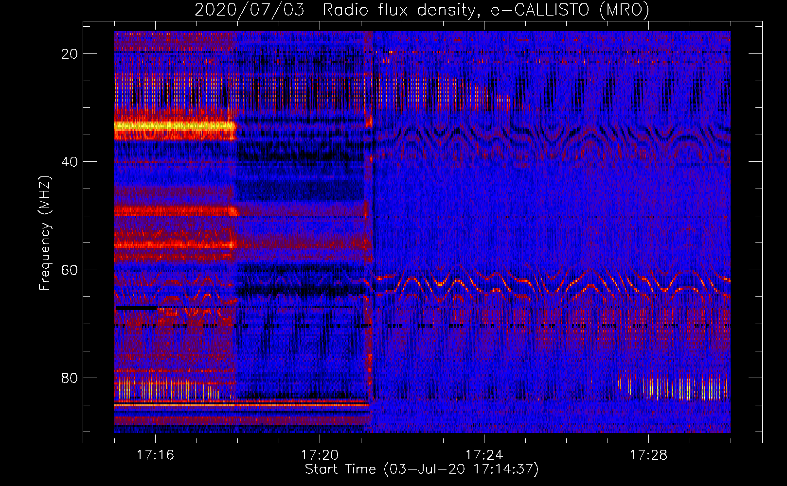Click the 17:16 time tick label

155,455
